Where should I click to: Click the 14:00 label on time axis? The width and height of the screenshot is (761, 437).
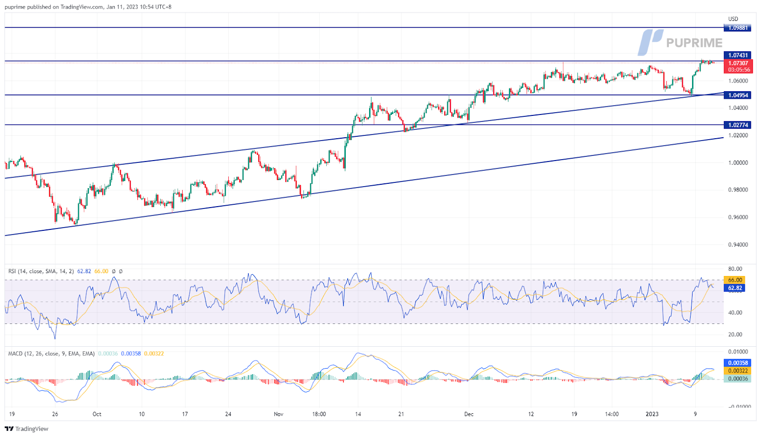[x=612, y=414]
